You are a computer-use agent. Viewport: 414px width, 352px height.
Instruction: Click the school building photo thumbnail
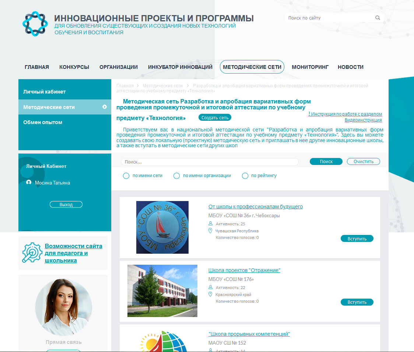162,291
